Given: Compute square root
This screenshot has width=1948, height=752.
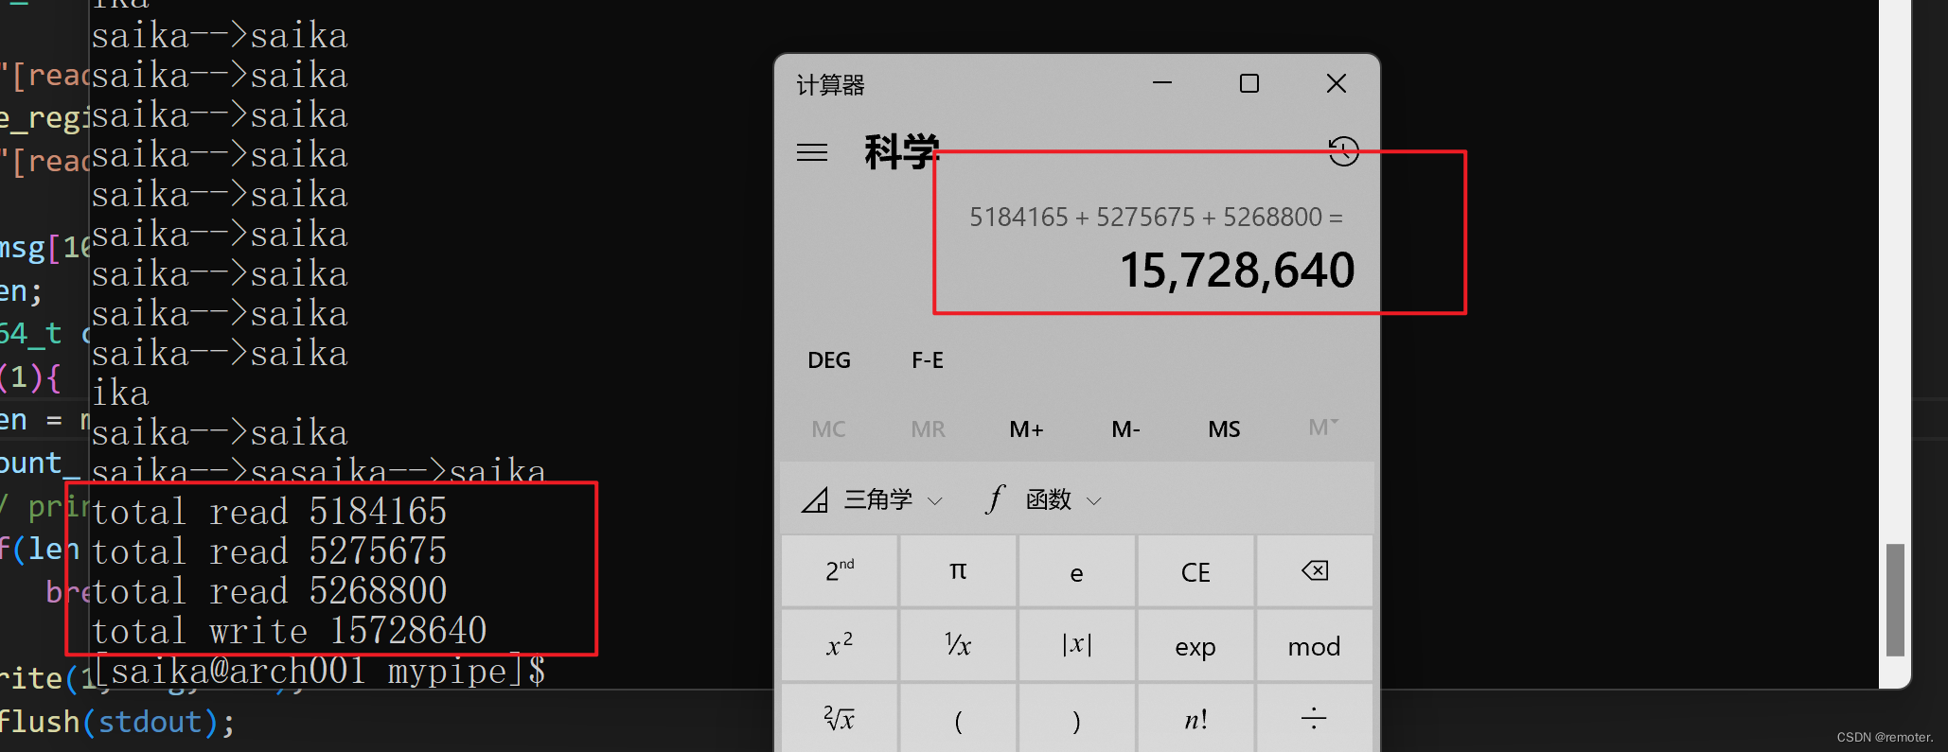Looking at the screenshot, I should 840,719.
